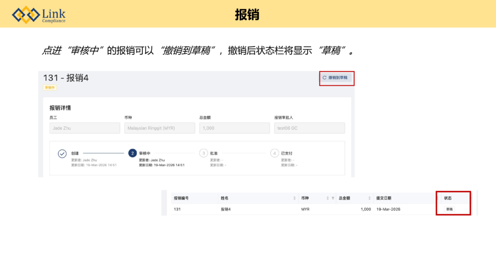Screen dimensions: 496x279
Task: Click the 报销编号 column header
Action: (x=181, y=198)
